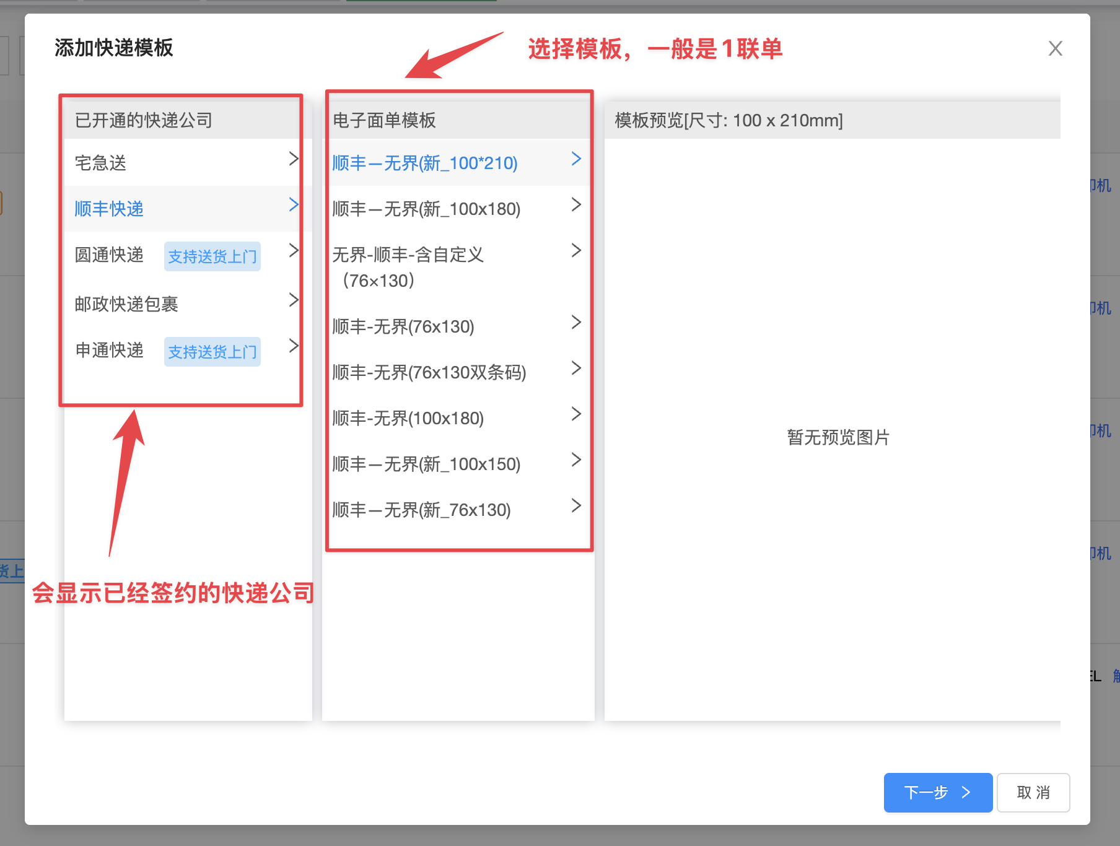Select template 顺丰-无界(100x180)

(408, 418)
